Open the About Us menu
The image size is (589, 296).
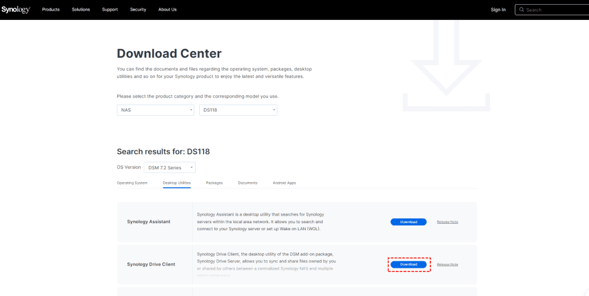pyautogui.click(x=167, y=10)
